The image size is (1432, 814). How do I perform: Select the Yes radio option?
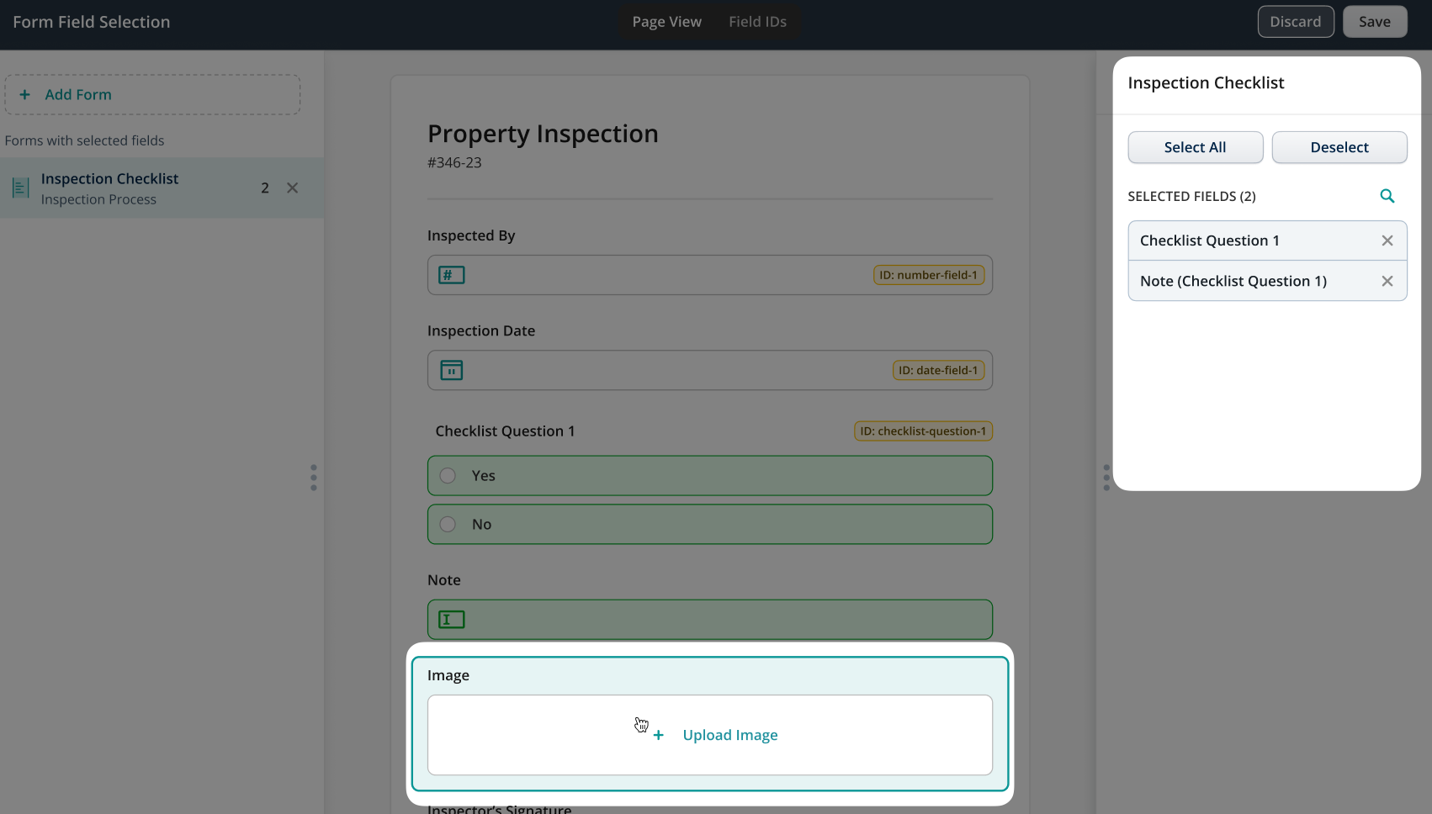pos(448,476)
